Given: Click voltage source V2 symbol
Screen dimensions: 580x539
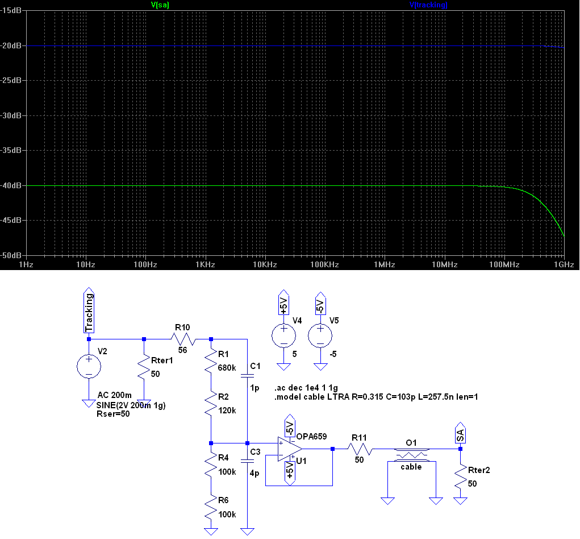Looking at the screenshot, I should click(x=89, y=367).
